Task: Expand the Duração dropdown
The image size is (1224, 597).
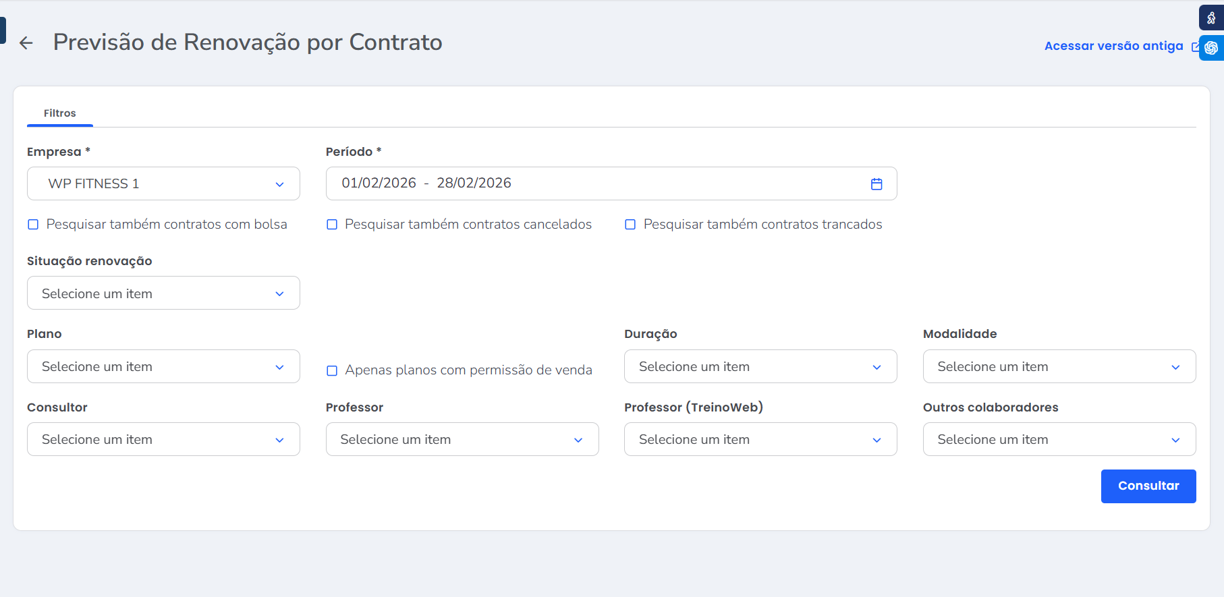Action: coord(760,367)
